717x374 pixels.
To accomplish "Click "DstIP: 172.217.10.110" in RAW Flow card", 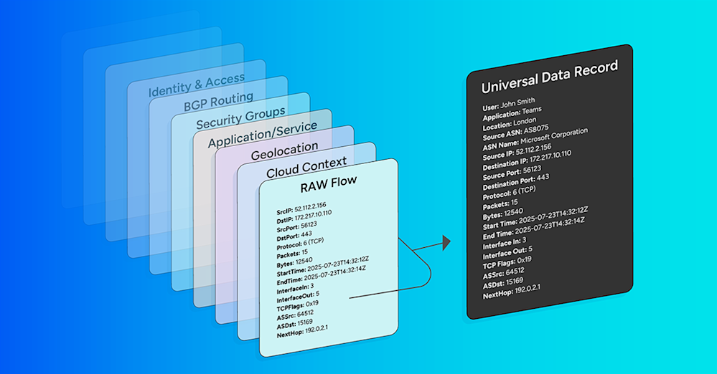I will (304, 217).
